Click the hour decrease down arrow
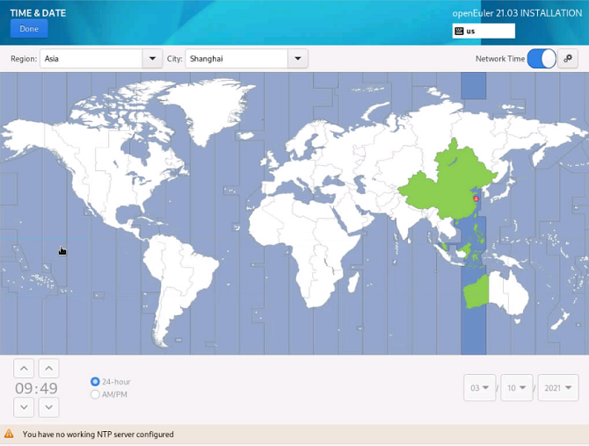The width and height of the screenshot is (589, 446). coord(25,407)
